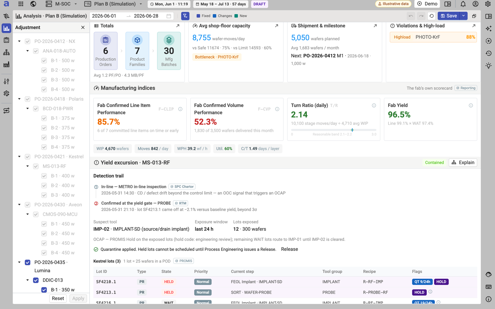Toggle checkbox for PO-2026-0418 · Polaris
495x309 pixels.
(x=28, y=99)
